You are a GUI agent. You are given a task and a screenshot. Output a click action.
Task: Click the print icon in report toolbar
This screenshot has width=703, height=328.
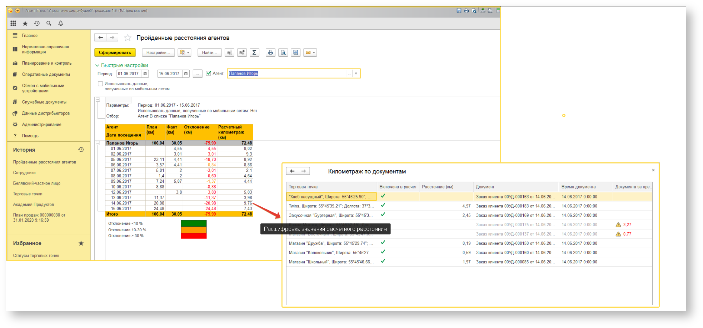click(x=271, y=52)
